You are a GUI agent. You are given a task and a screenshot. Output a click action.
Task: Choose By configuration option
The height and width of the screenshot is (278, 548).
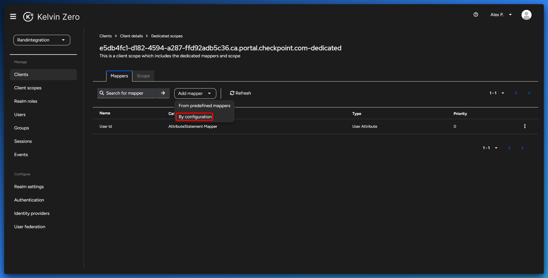click(195, 117)
